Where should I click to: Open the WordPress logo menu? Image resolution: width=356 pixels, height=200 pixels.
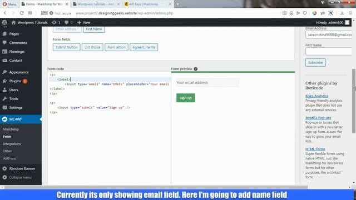click(x=4, y=22)
